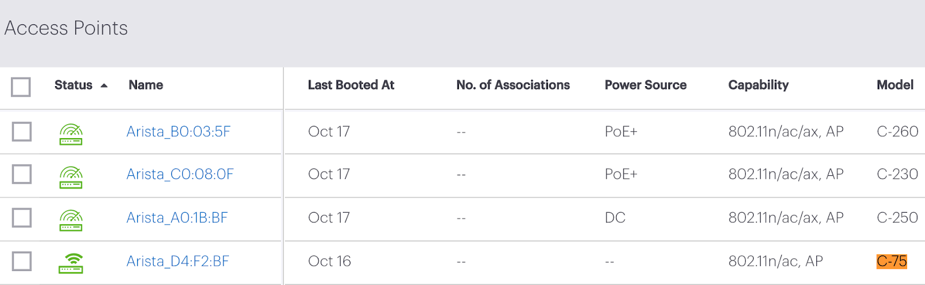Check the box for Arista_C0:08:0F
Screen dimensions: 925x285
22,174
